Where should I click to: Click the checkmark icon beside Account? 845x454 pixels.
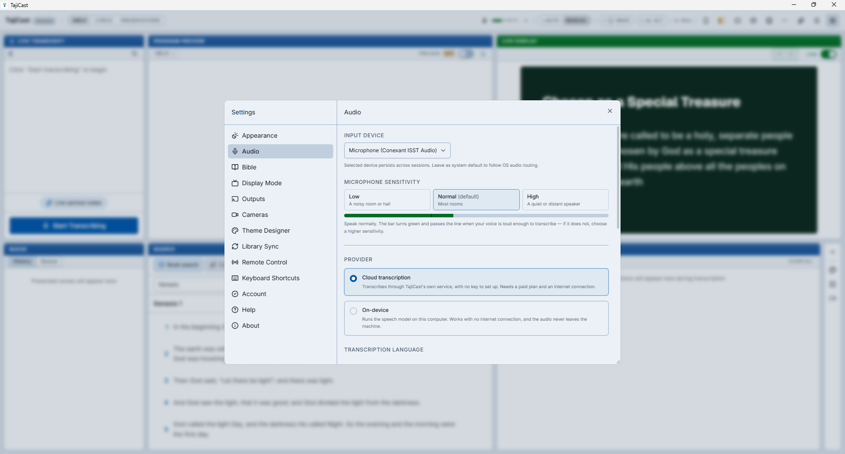point(235,294)
